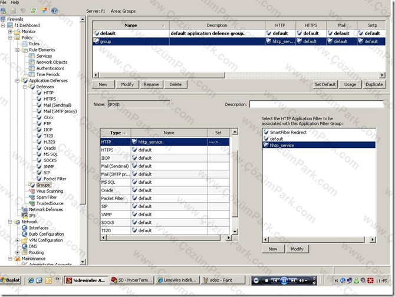Open the FTP defense
395x297 pixels.
pos(47,124)
